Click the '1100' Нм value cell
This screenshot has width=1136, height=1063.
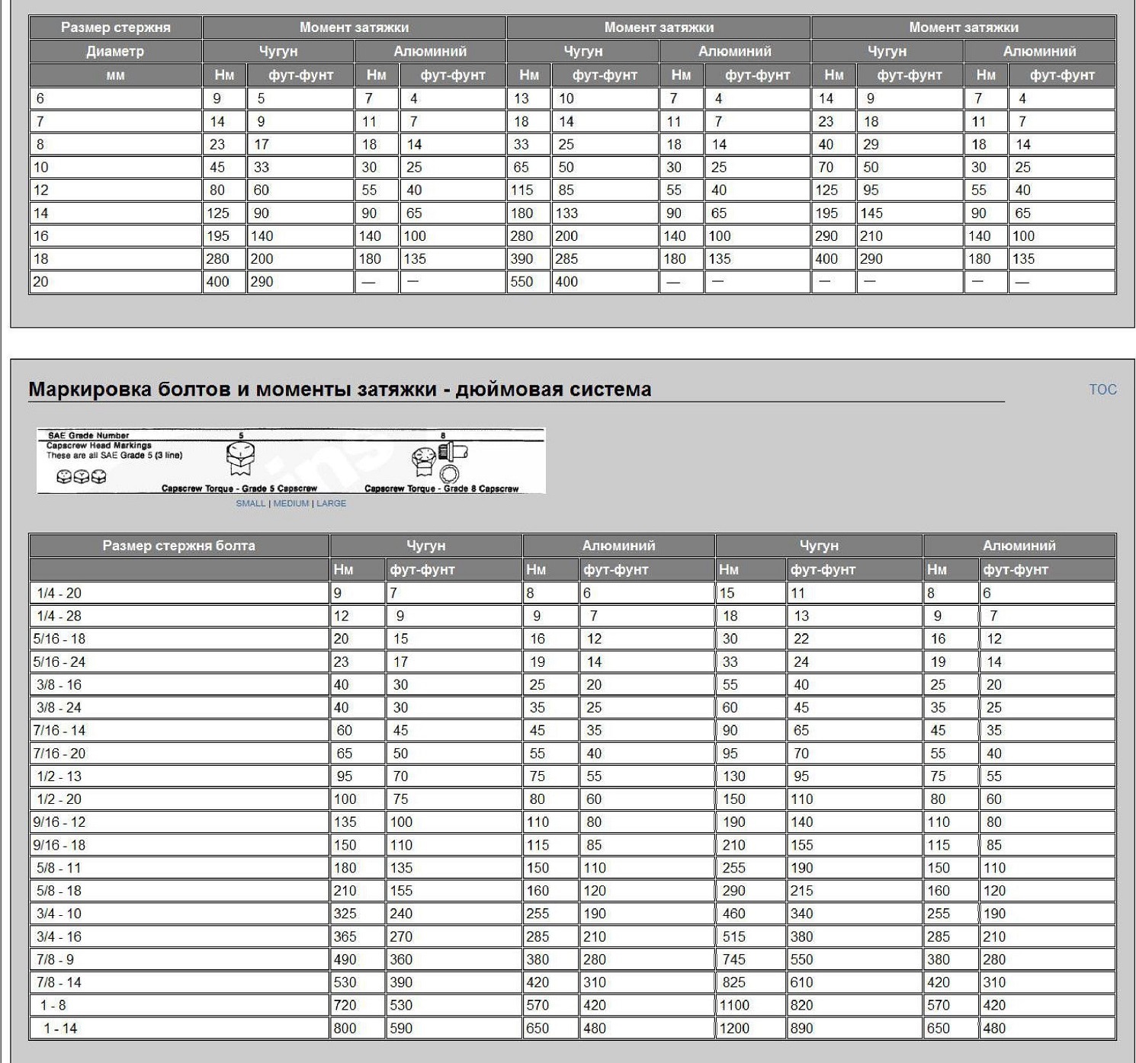[751, 1005]
